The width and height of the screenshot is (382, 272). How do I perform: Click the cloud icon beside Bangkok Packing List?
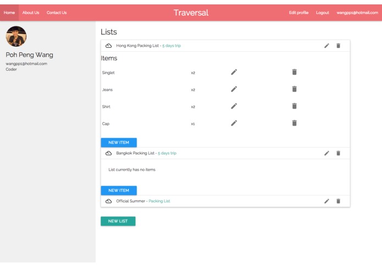108,153
